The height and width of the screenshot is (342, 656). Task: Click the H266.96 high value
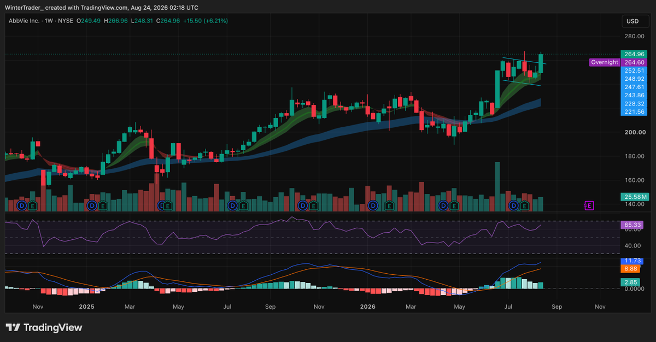coord(115,21)
